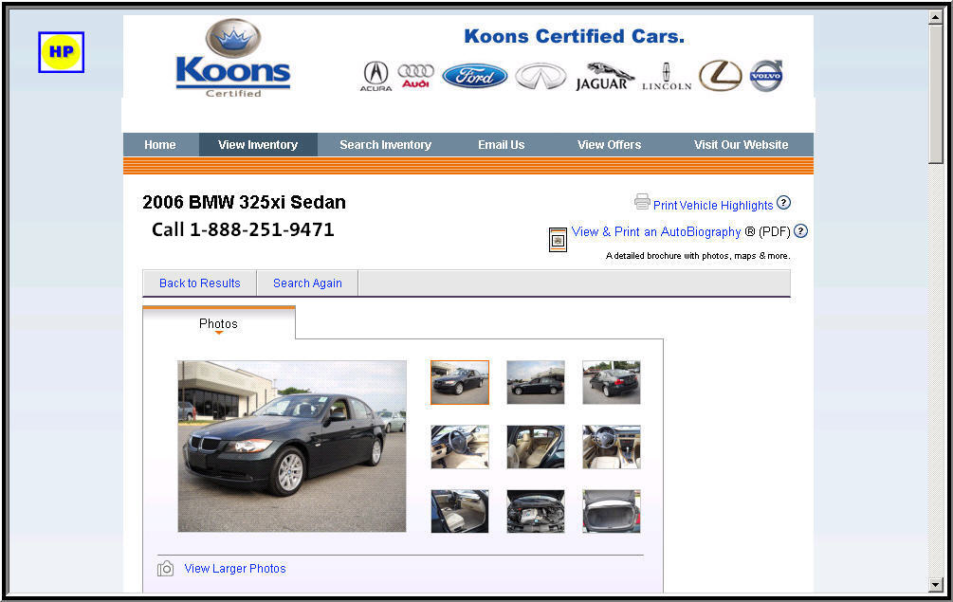Select the open trunk thumbnail
The height and width of the screenshot is (602, 953).
612,512
